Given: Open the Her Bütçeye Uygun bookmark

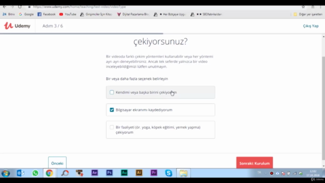Looking at the screenshot, I should 170,14.
